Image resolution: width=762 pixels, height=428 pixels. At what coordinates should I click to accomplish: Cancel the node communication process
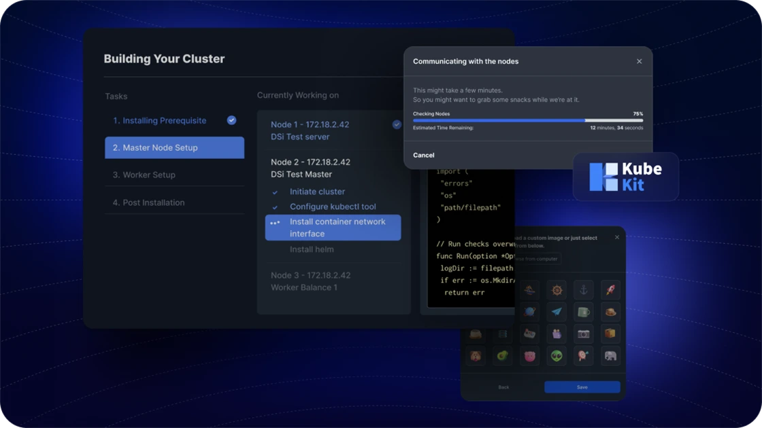pos(423,155)
